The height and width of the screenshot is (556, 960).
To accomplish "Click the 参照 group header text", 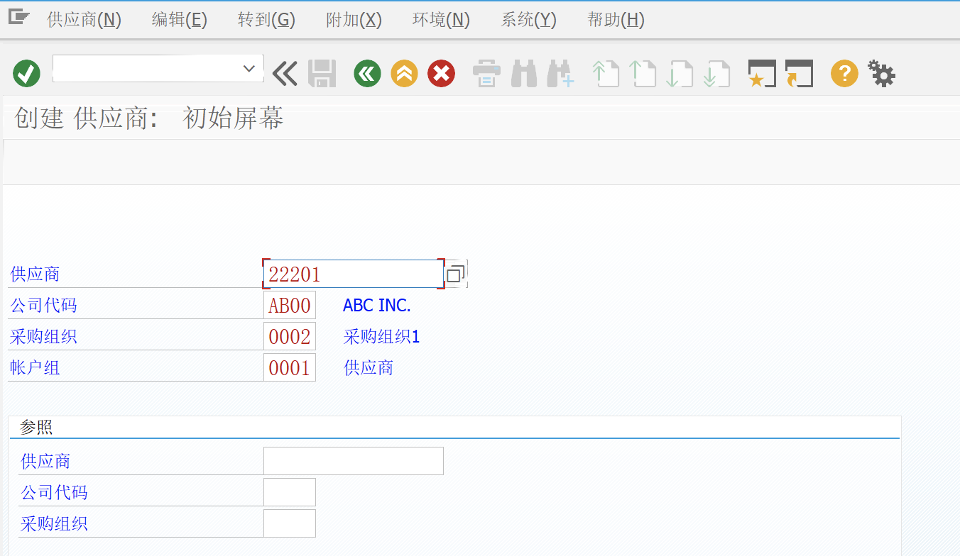I will (x=36, y=427).
